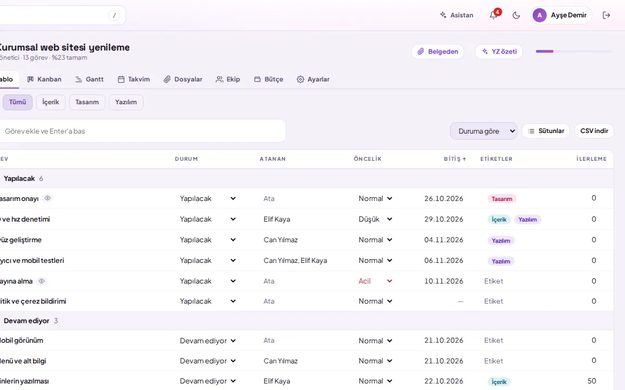The width and height of the screenshot is (625, 390).
Task: Open the Ayarlar settings tab
Action: (x=313, y=79)
